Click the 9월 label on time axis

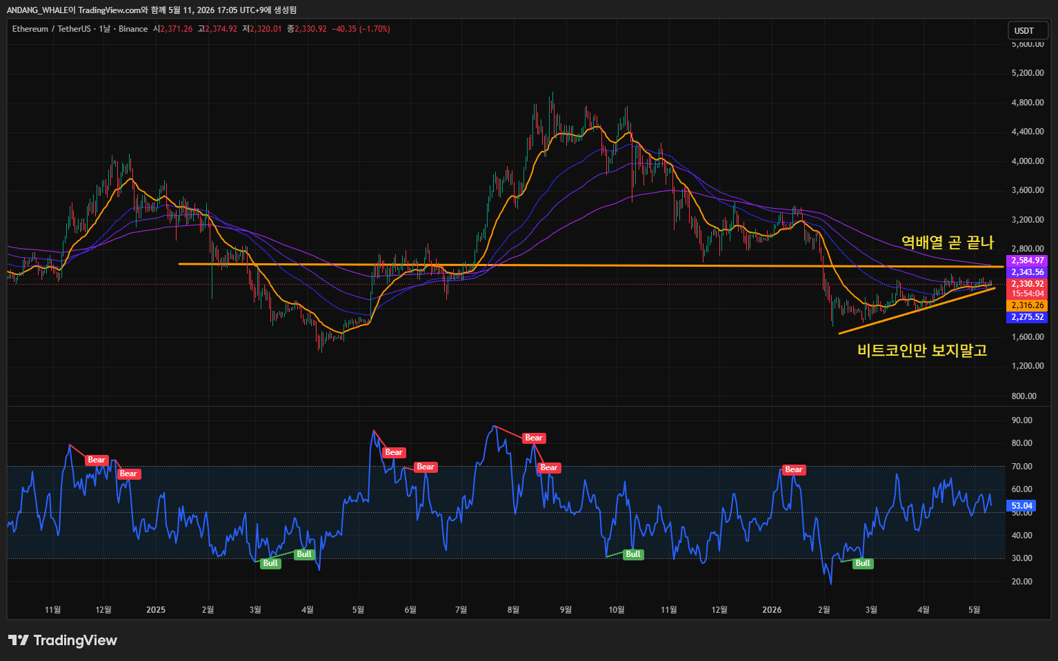566,610
